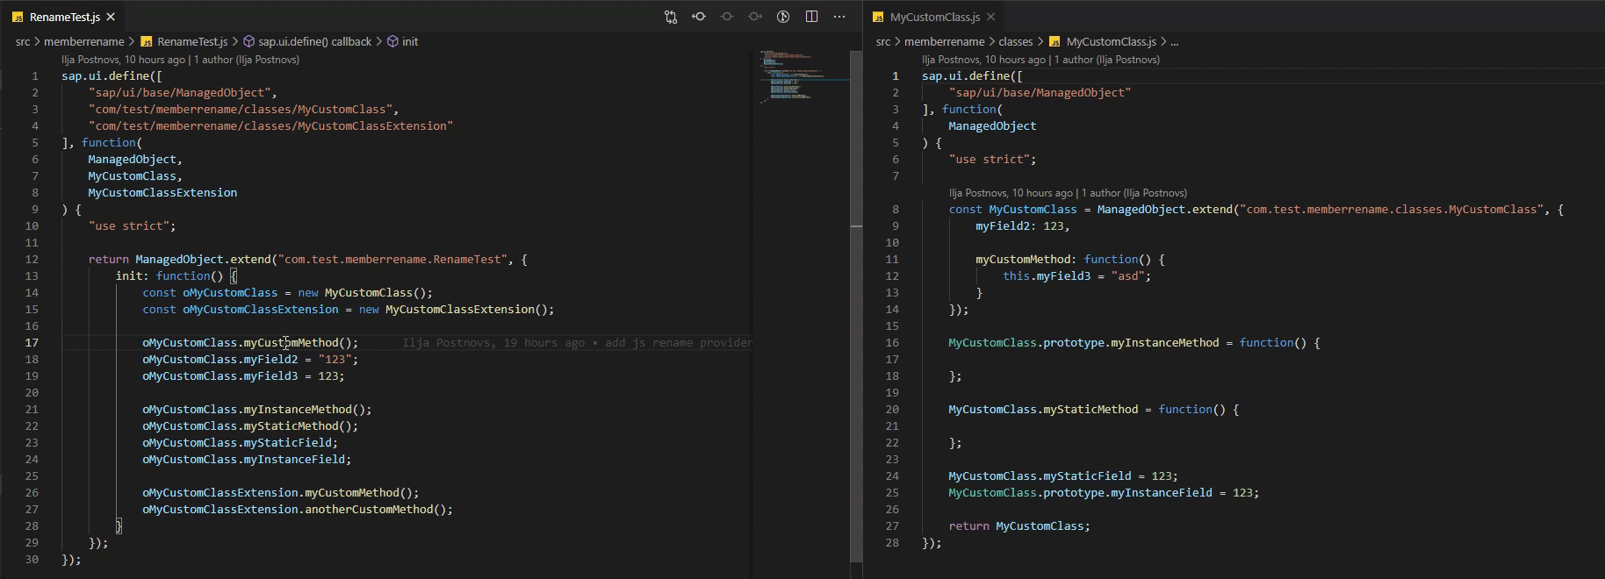This screenshot has width=1605, height=579.
Task: Click myStaticField on line 23 of RenameTest.js
Action: coord(287,443)
